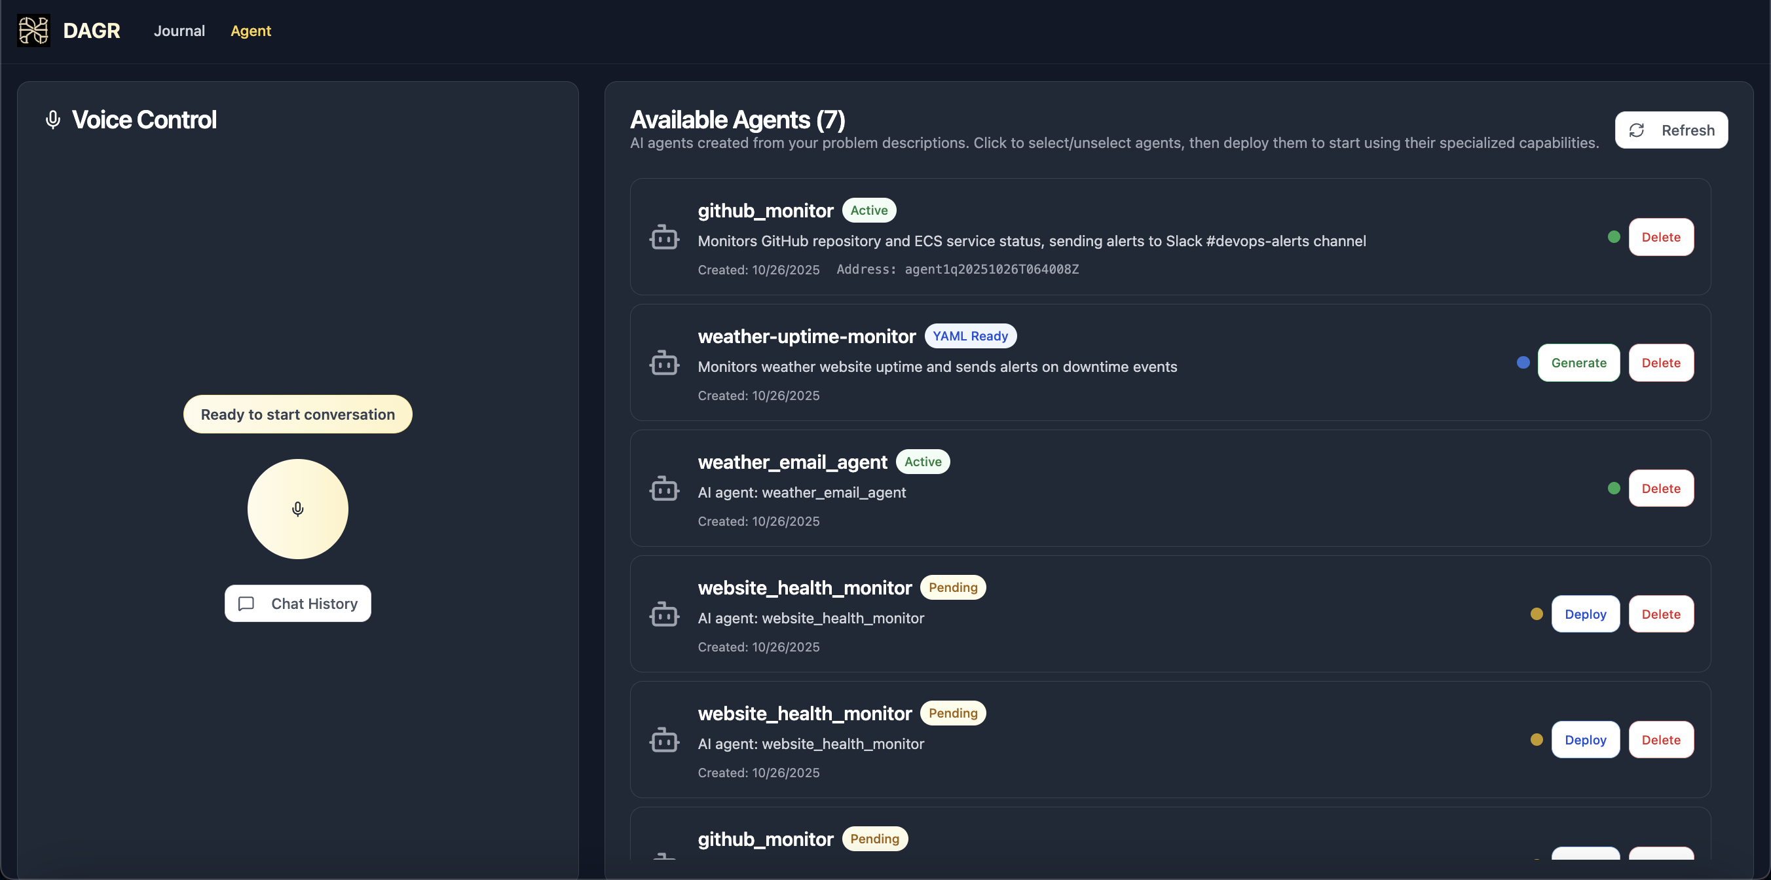Viewport: 1771px width, 880px height.
Task: Switch to the Agent tab
Action: pos(250,31)
